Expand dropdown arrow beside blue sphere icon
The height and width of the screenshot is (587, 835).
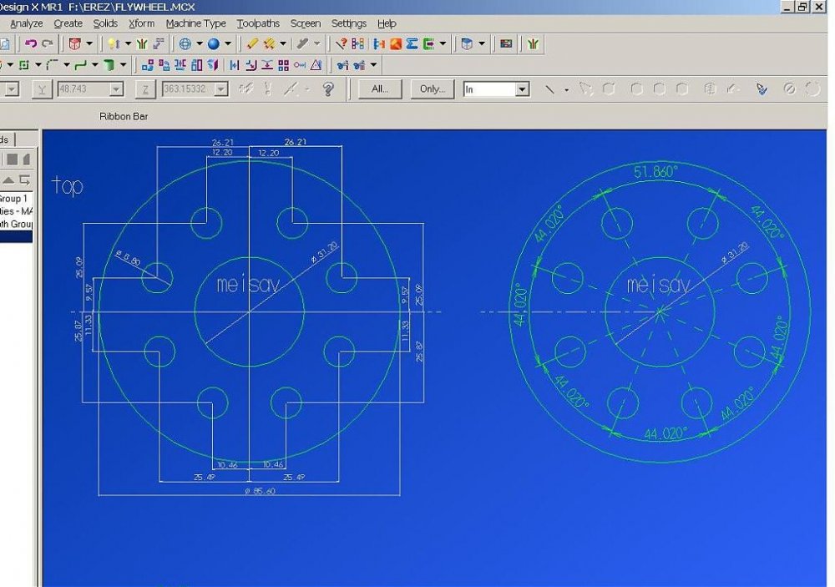coord(227,43)
